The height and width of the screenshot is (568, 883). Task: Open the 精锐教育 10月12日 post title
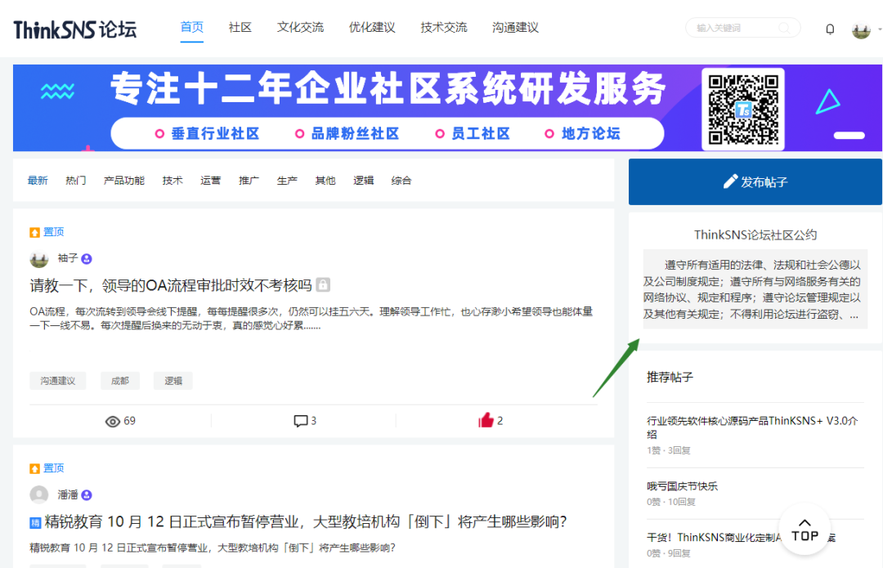[x=305, y=522]
